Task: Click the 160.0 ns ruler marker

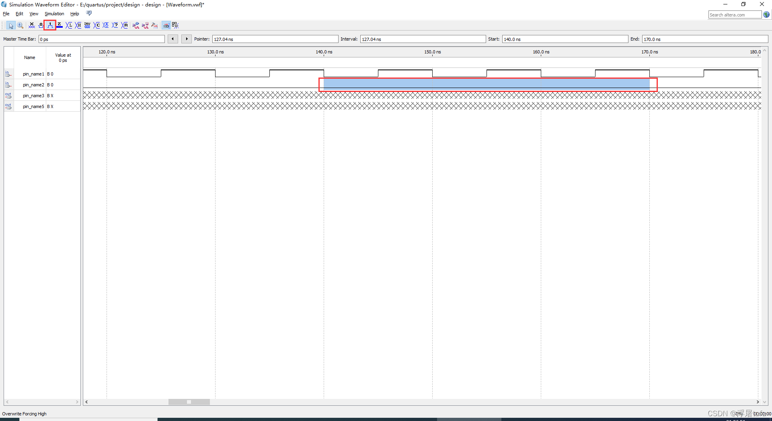Action: click(541, 52)
